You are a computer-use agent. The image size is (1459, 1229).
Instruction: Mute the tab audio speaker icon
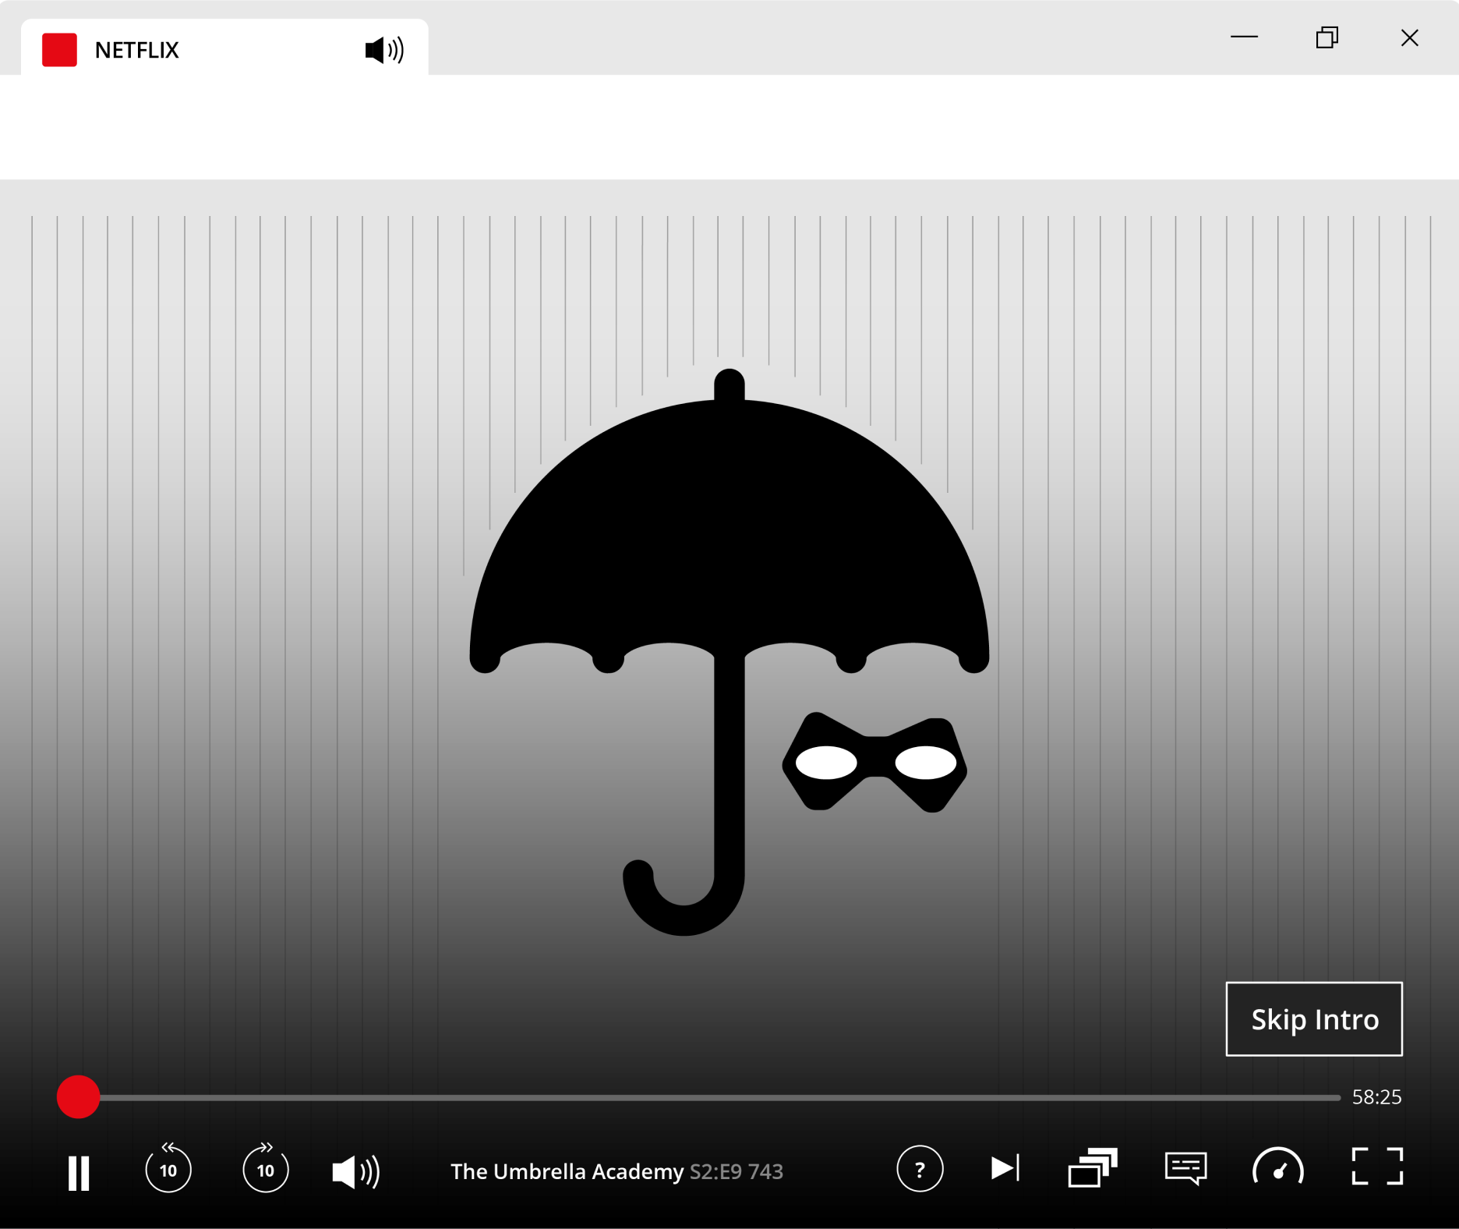coord(384,50)
